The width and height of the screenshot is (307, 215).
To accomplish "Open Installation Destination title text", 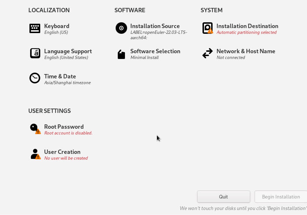I will (247, 26).
